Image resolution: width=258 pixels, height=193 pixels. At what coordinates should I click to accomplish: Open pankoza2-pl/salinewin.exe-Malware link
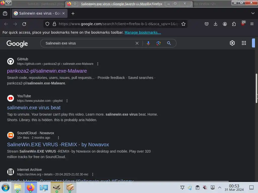pos(47,71)
